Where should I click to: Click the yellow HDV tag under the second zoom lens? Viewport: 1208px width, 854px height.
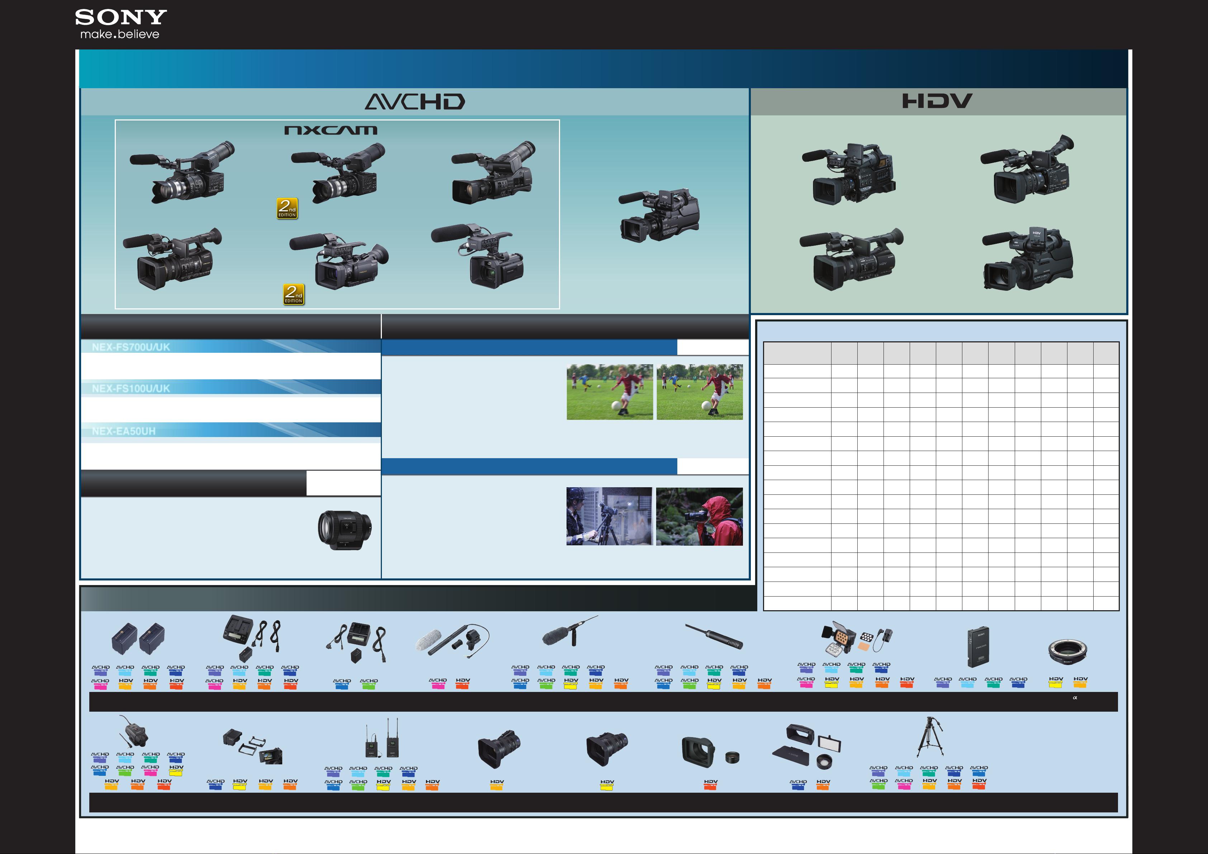pyautogui.click(x=607, y=784)
